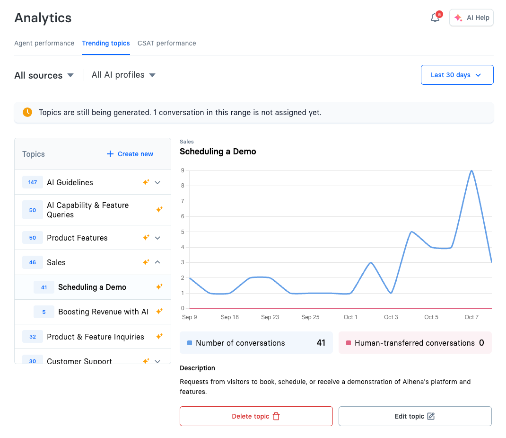This screenshot has height=438, width=506.
Task: Open the Last 30 days date range
Action: [457, 75]
